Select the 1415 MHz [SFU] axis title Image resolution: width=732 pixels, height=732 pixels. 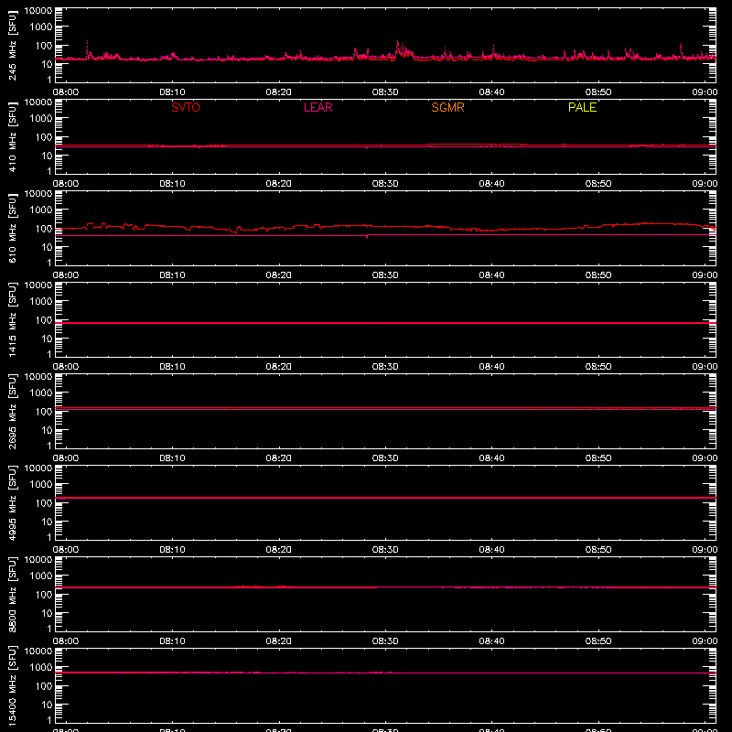[13, 320]
